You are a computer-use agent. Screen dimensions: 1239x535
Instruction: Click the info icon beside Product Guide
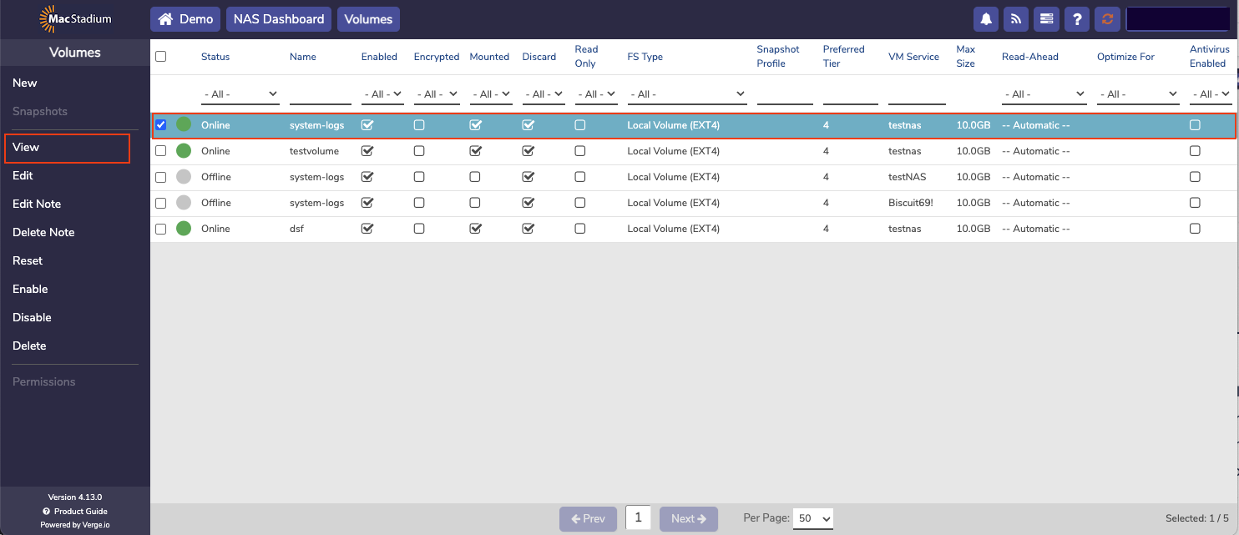click(46, 511)
